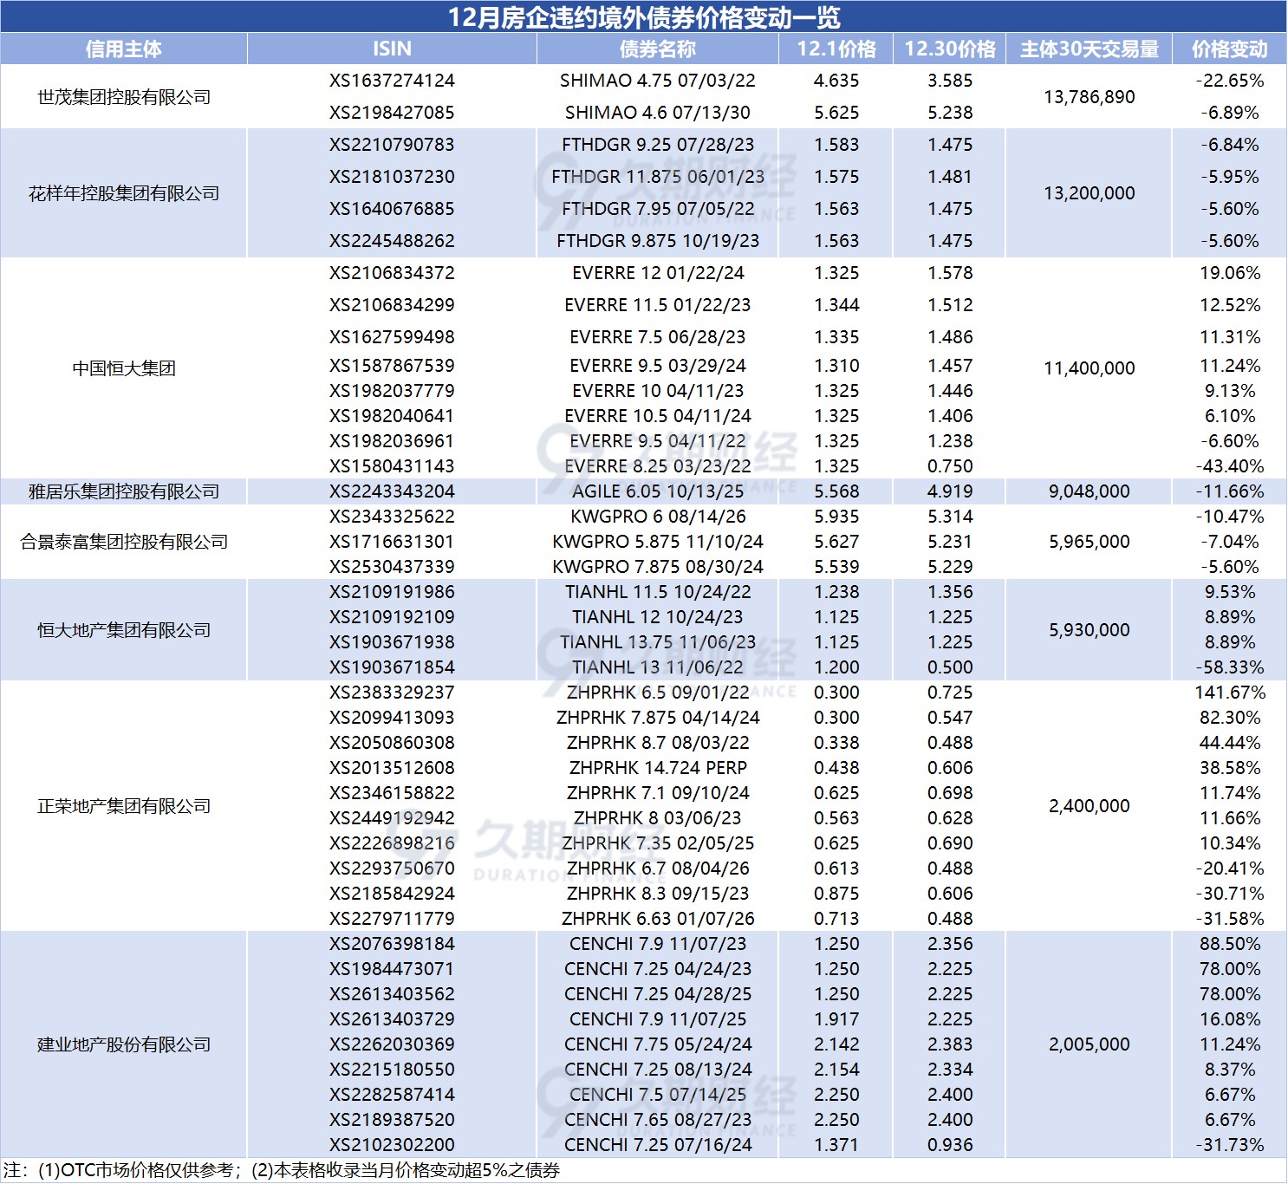The image size is (1288, 1184).
Task: Click the 债券名称 column header
Action: [x=657, y=49]
